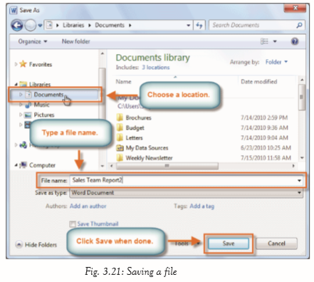Click the Word icon in title bar
The width and height of the screenshot is (314, 282).
click(14, 10)
